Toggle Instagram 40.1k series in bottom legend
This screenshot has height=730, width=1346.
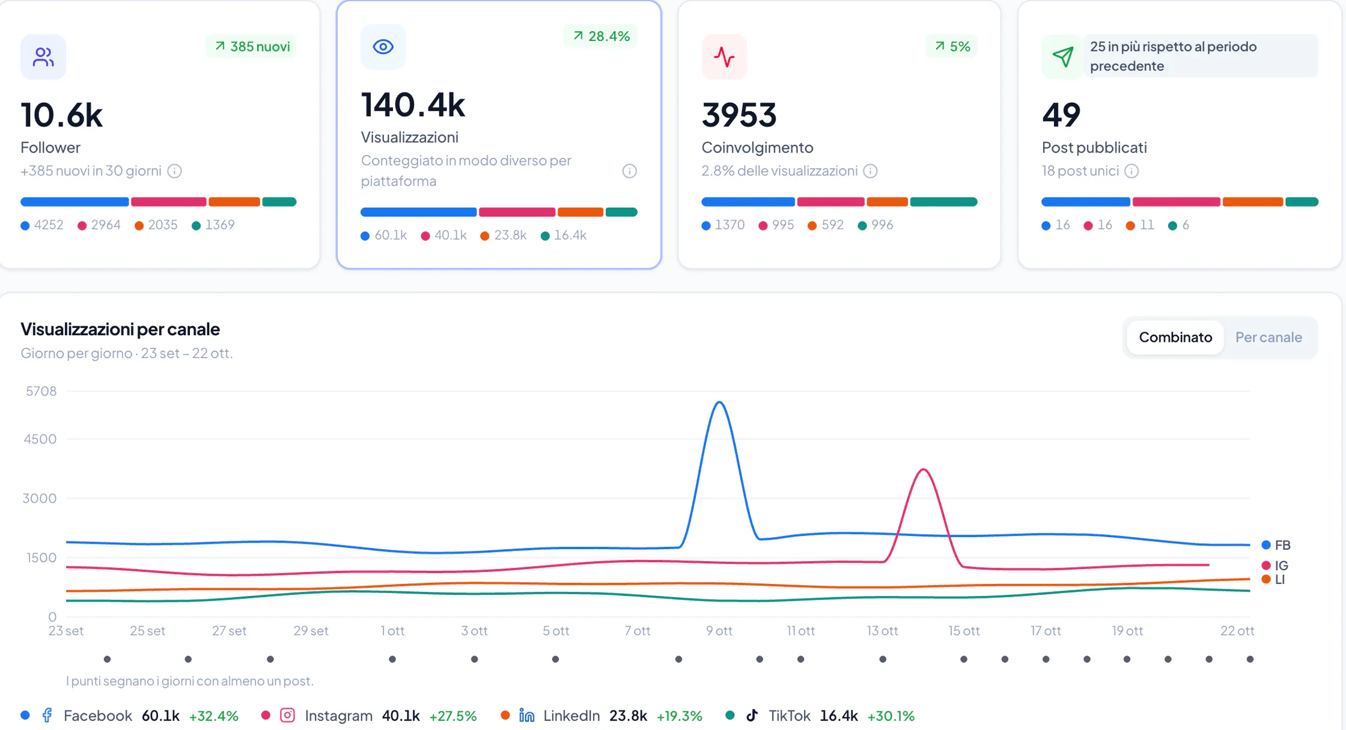(369, 716)
